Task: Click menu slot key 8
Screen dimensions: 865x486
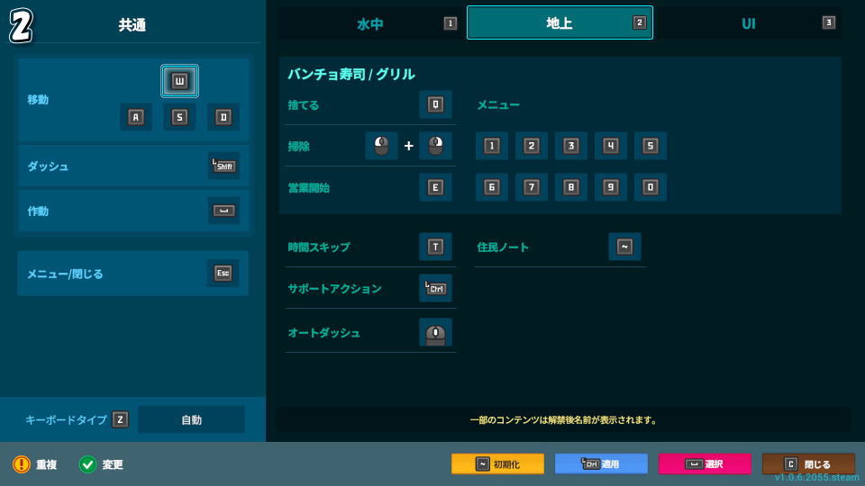Action: (571, 187)
